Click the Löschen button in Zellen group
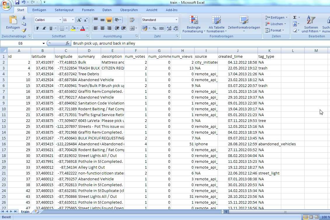The height and width of the screenshot is (220, 330). [x=276, y=24]
